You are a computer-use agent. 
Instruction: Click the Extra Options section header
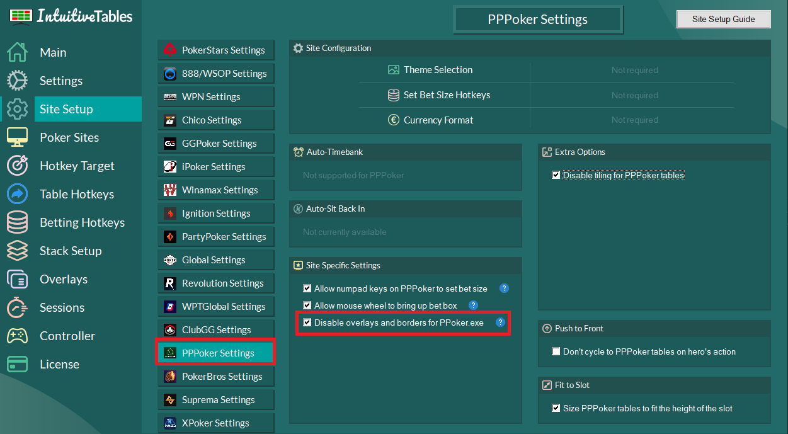click(654, 152)
